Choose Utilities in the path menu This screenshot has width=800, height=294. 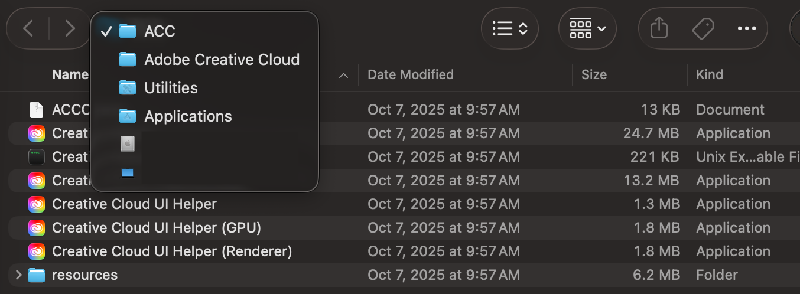[x=171, y=88]
